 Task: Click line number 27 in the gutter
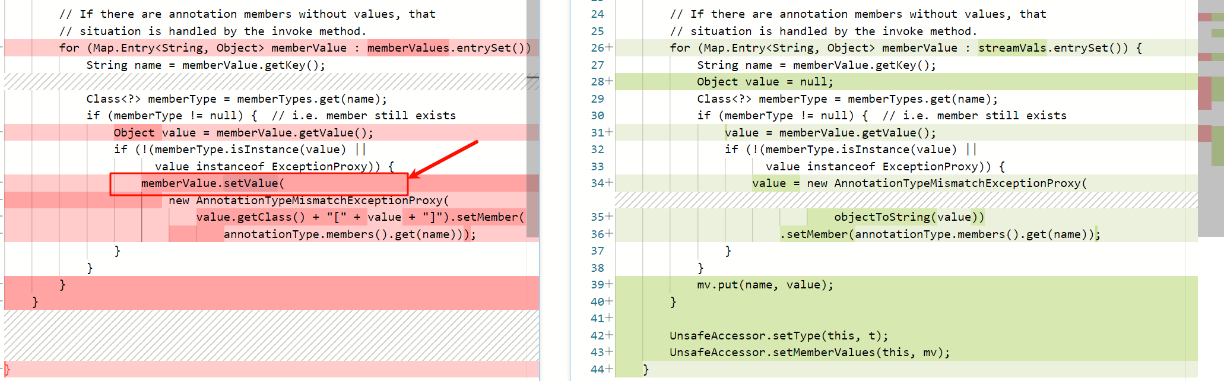point(597,65)
